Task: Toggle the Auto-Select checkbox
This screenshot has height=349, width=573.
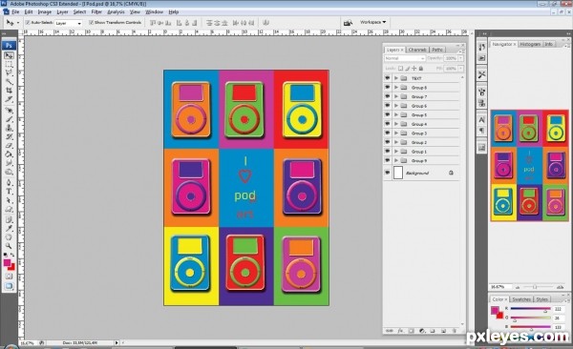Action: pos(28,23)
